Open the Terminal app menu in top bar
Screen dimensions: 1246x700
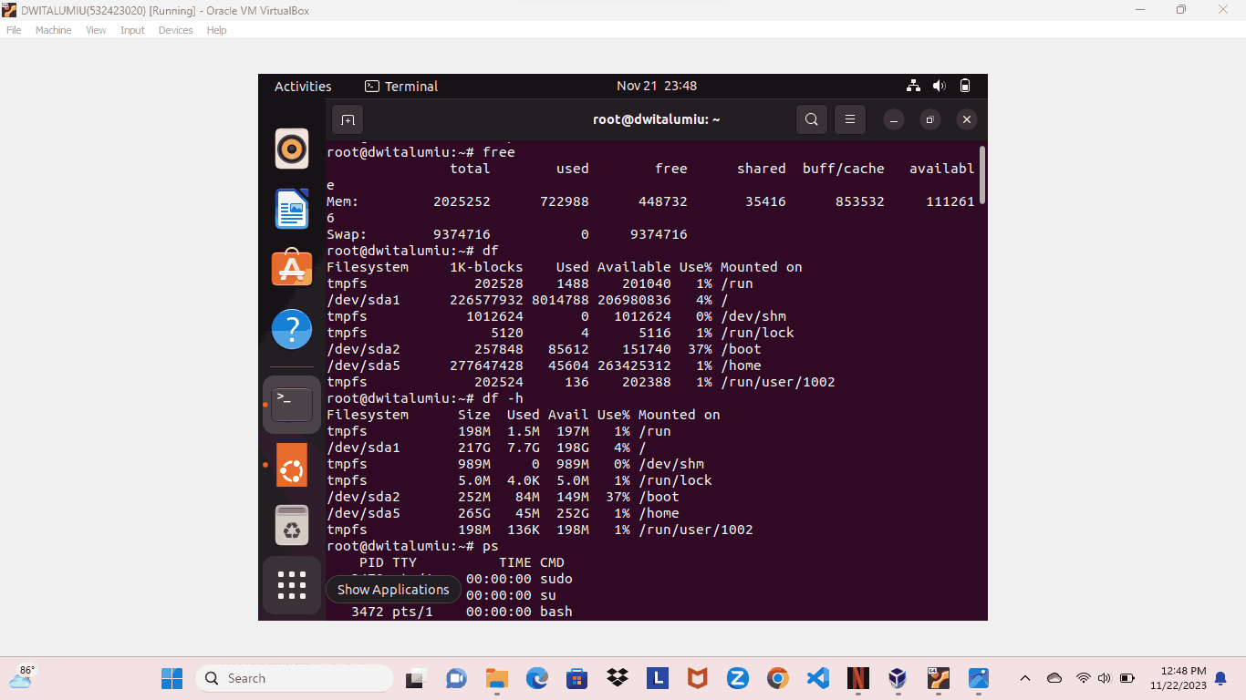point(401,87)
